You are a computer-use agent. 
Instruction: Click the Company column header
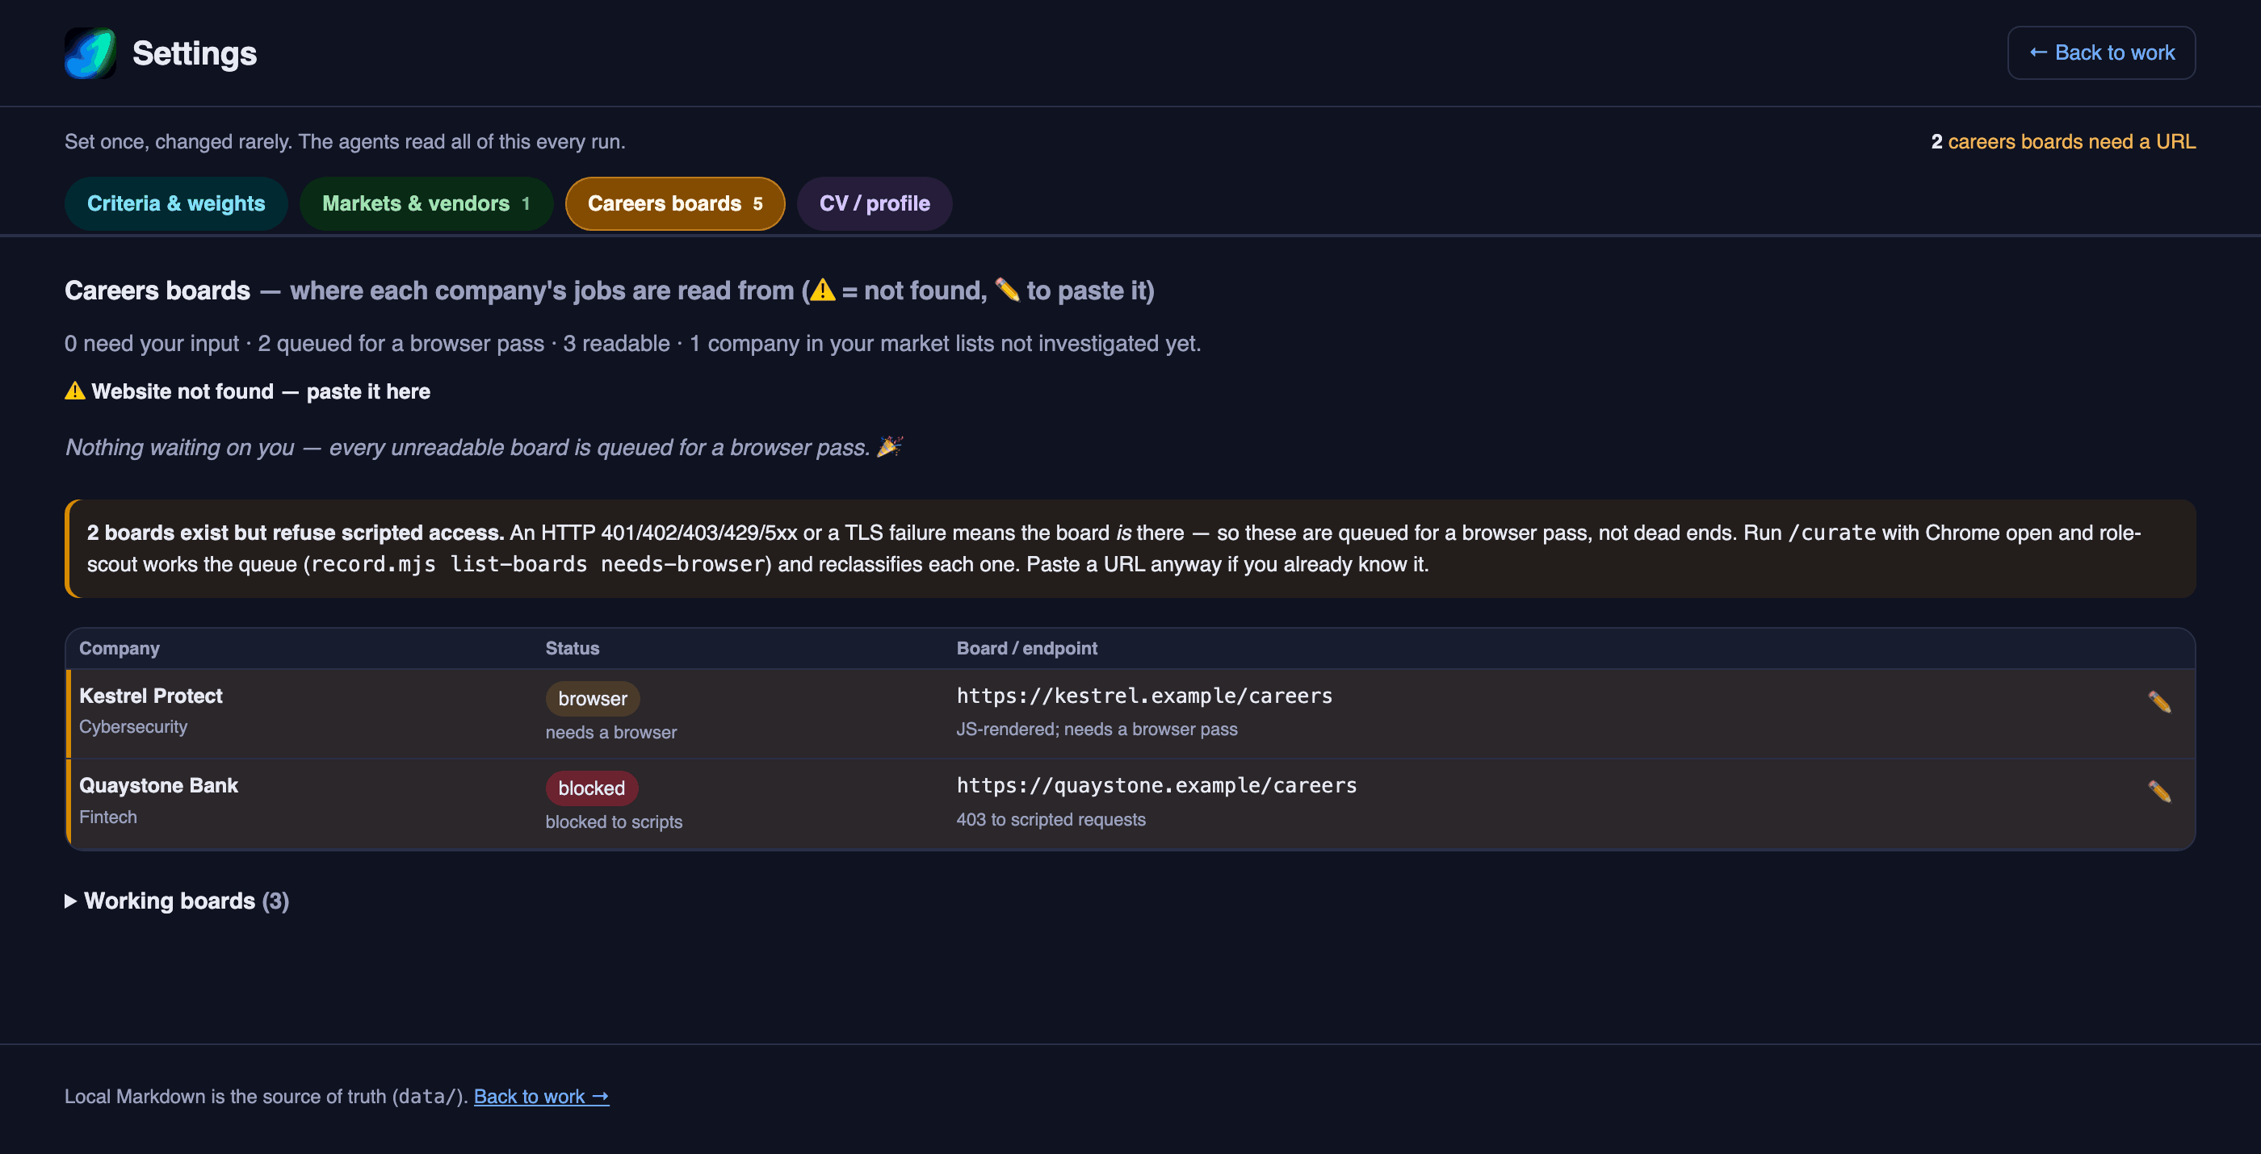120,648
